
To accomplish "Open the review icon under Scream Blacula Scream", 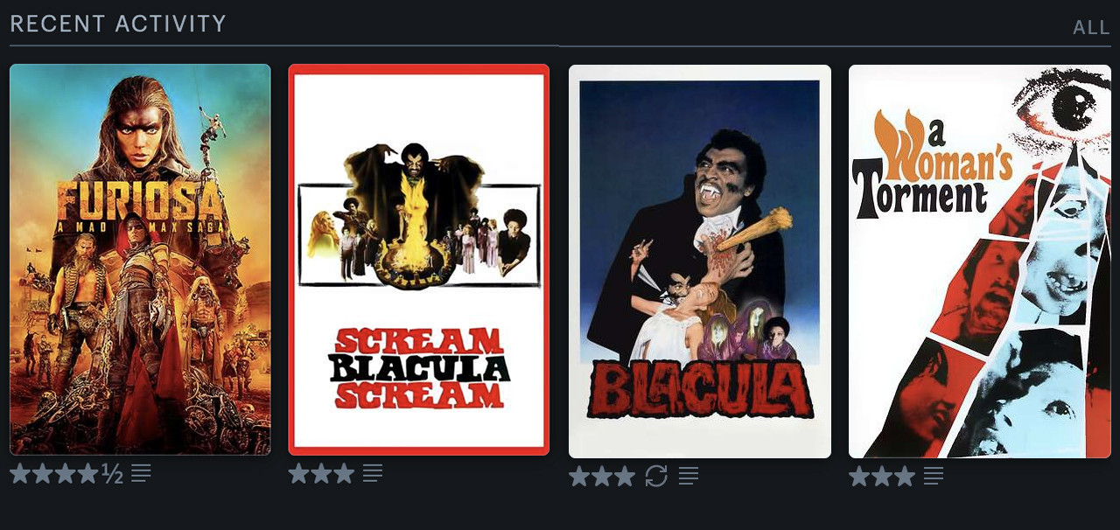I will tap(373, 474).
